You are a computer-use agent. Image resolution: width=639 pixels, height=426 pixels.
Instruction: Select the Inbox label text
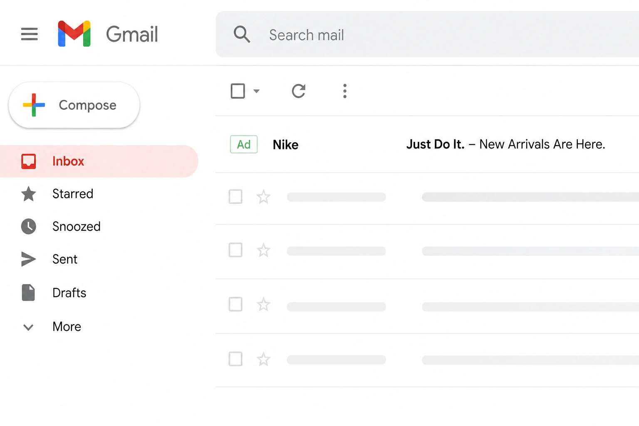tap(68, 161)
